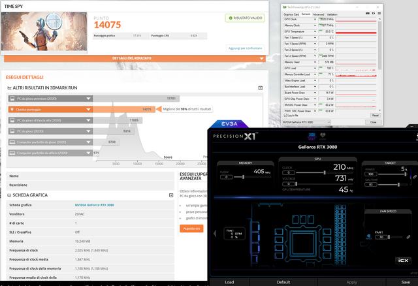The image size is (418, 286).
Task: Click Acquista ora orange button
Action: (x=191, y=229)
